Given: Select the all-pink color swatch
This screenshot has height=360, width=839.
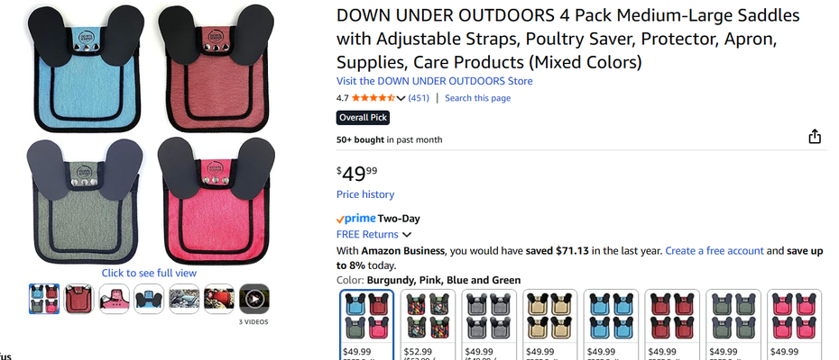Looking at the screenshot, I should tap(794, 316).
